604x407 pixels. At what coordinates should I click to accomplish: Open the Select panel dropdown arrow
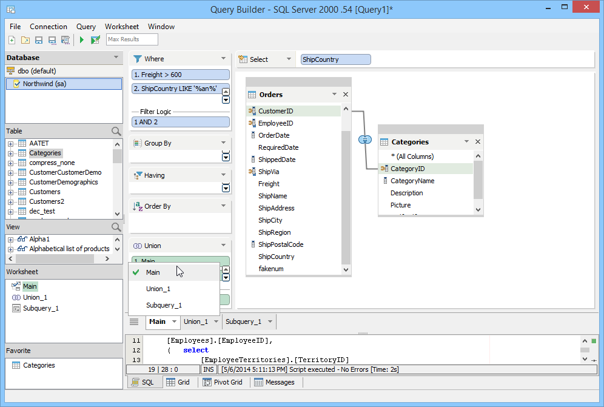289,59
